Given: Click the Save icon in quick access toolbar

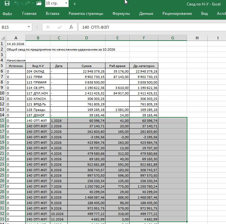Looking at the screenshot, I should pyautogui.click(x=7, y=3).
